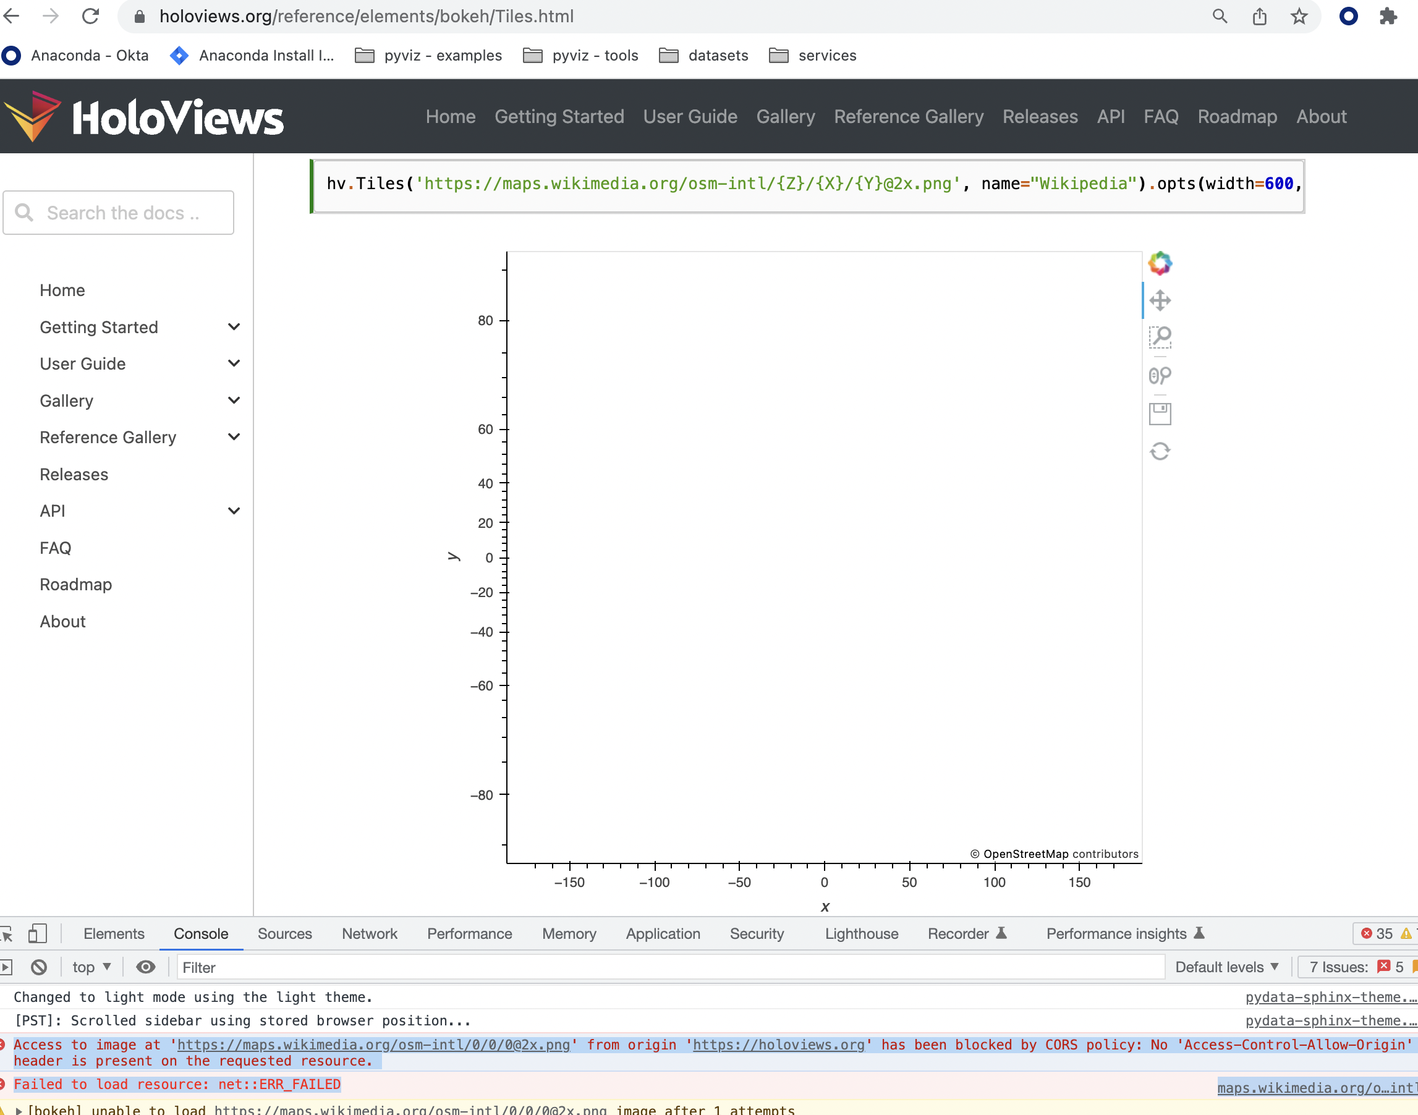Activate the Wheel Zoom tool
Image resolution: width=1418 pixels, height=1115 pixels.
pos(1160,375)
